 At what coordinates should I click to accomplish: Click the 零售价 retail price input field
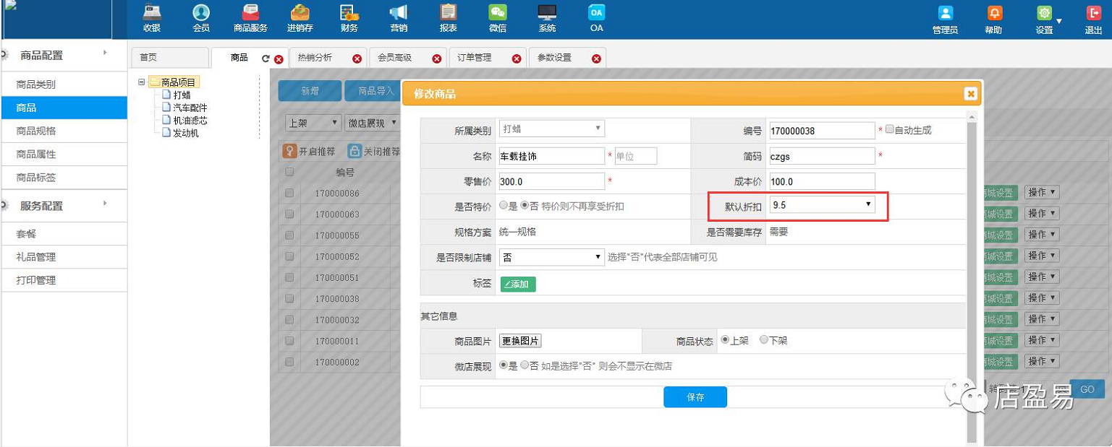point(551,181)
